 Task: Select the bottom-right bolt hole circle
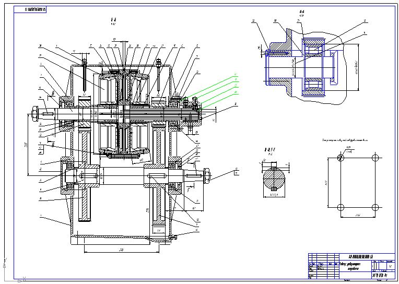click(375, 207)
